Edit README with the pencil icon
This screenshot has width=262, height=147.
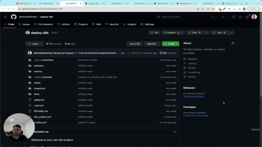click(x=175, y=132)
